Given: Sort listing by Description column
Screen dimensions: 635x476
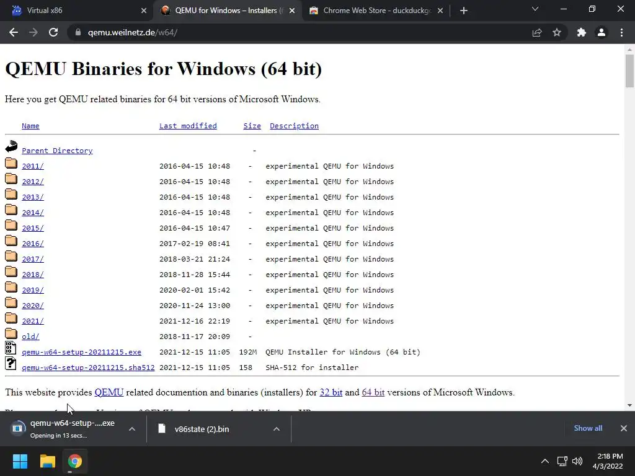Looking at the screenshot, I should (x=294, y=126).
